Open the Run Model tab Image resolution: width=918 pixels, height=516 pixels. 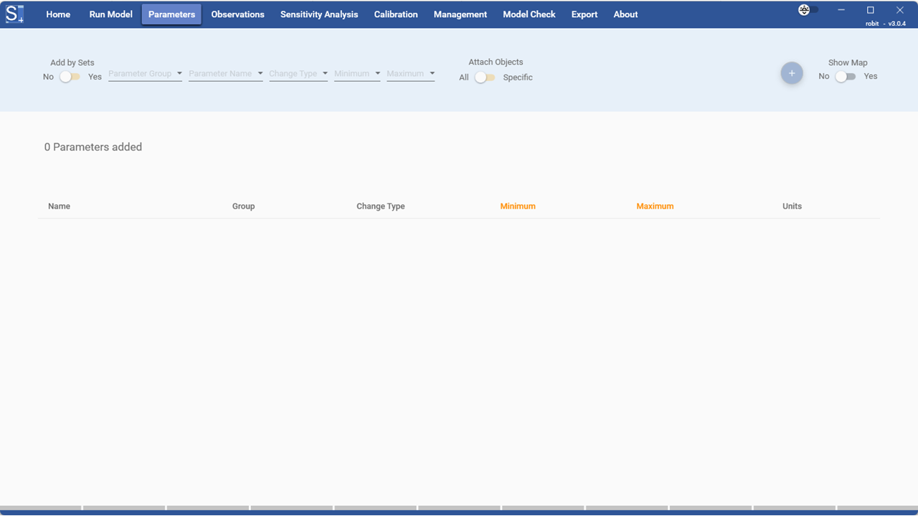pyautogui.click(x=110, y=14)
